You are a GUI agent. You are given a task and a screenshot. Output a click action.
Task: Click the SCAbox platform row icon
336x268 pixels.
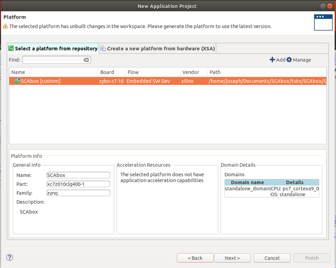[17, 81]
